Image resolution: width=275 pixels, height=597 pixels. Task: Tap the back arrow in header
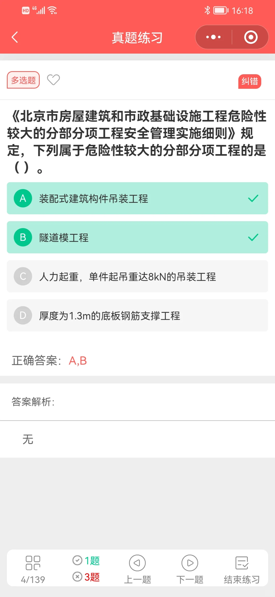click(x=15, y=37)
